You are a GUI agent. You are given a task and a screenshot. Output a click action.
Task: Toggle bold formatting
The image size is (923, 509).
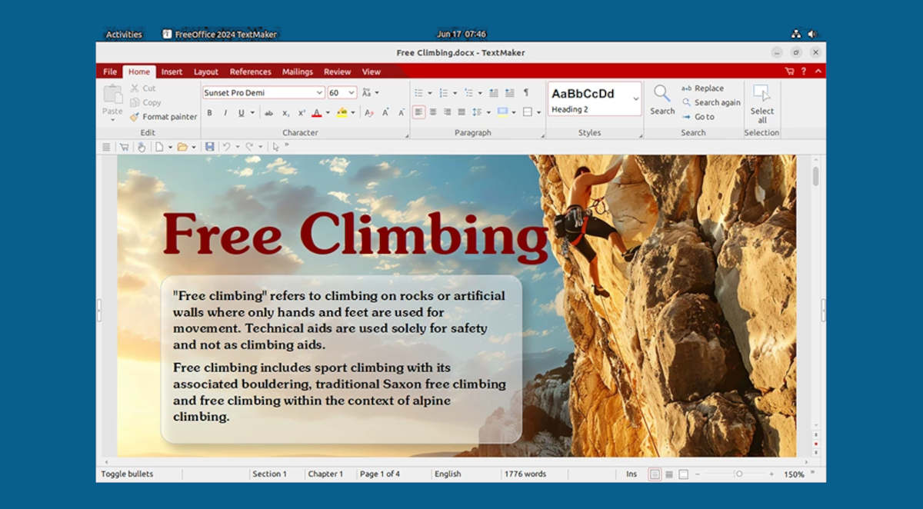click(209, 112)
